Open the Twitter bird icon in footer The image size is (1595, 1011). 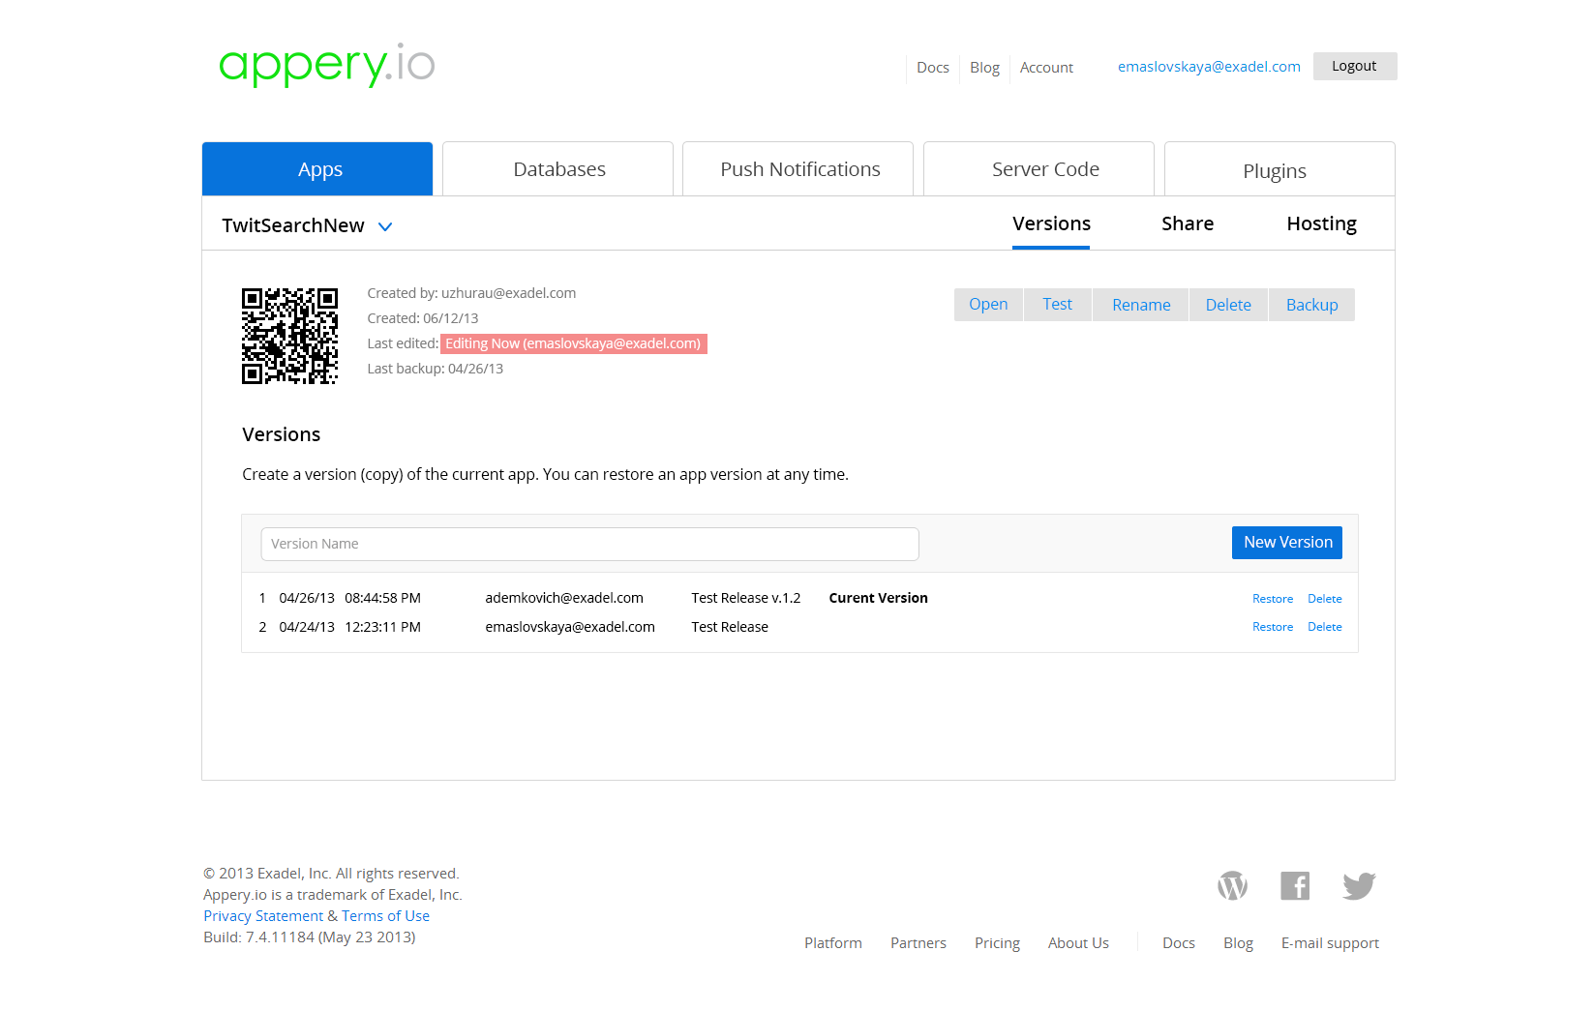(1359, 885)
